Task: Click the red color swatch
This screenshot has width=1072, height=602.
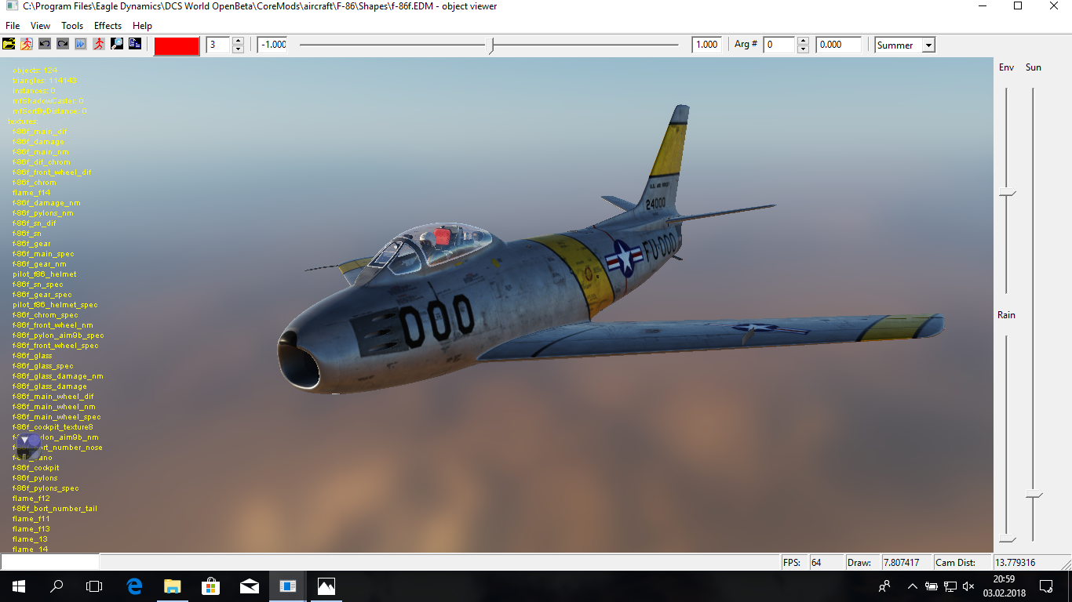Action: pyautogui.click(x=177, y=45)
